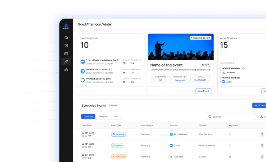Open the Home sidebar icon
The image size is (266, 162).
[x=66, y=38]
